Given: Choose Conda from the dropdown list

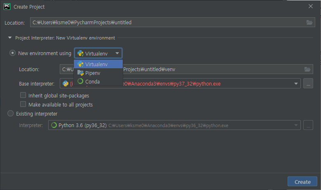Looking at the screenshot, I should pos(98,81).
